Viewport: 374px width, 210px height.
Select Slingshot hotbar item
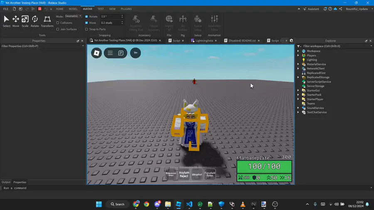(197, 174)
